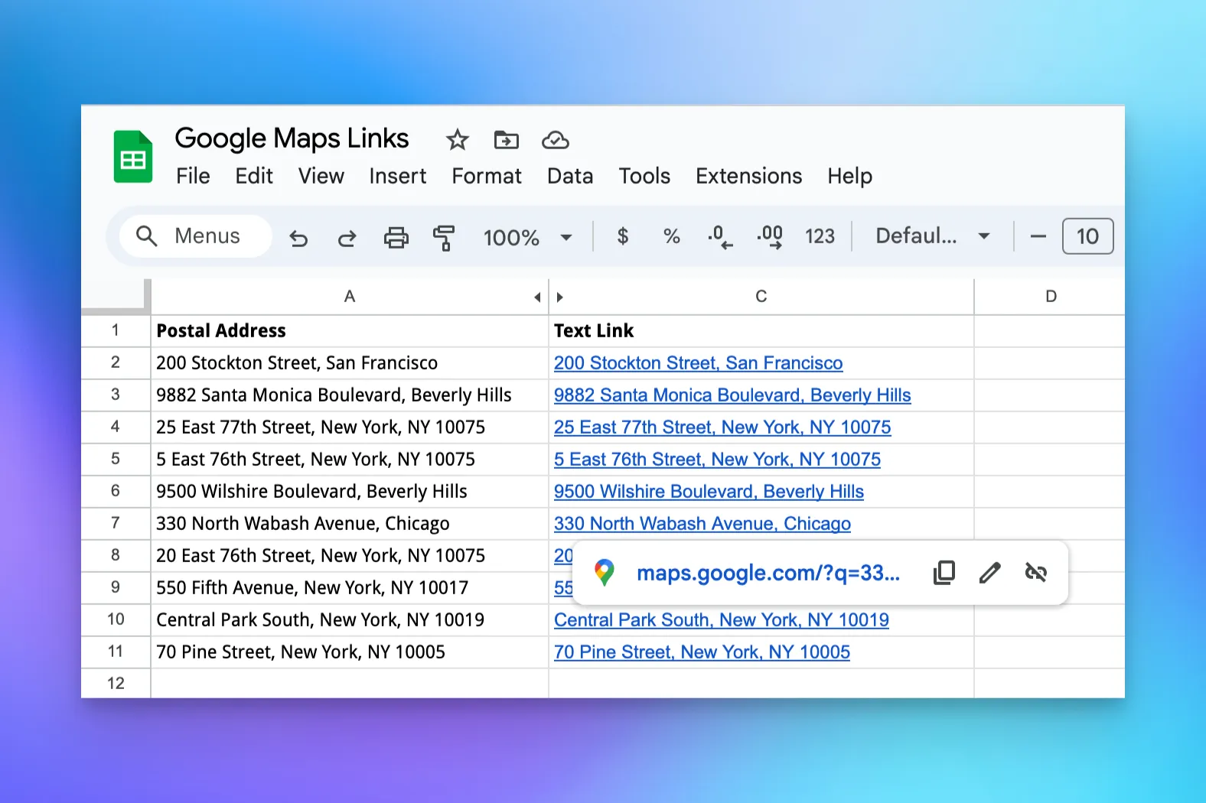The height and width of the screenshot is (803, 1206).
Task: Open the zoom 100% dropdown
Action: [x=527, y=238]
